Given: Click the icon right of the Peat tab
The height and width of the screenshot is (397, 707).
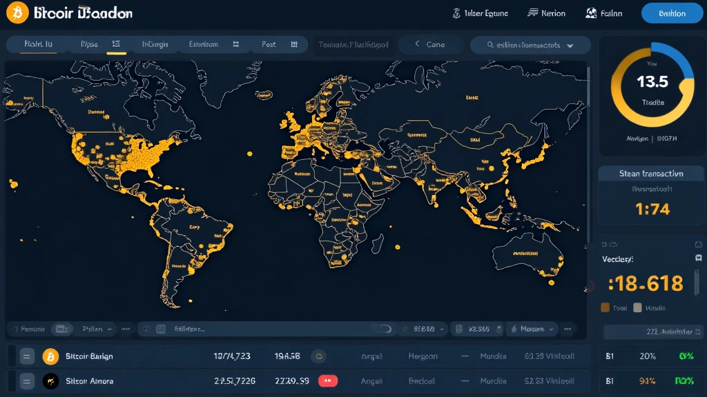Looking at the screenshot, I should [294, 44].
